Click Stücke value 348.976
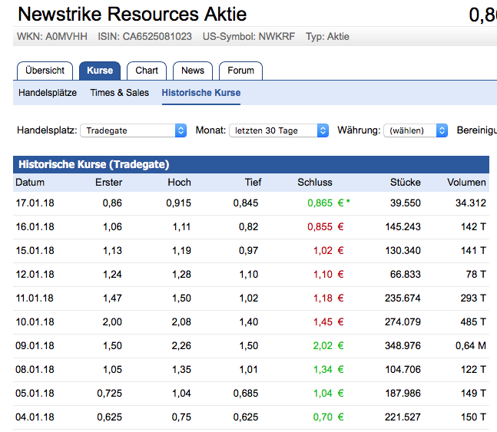The image size is (497, 432). 403,345
